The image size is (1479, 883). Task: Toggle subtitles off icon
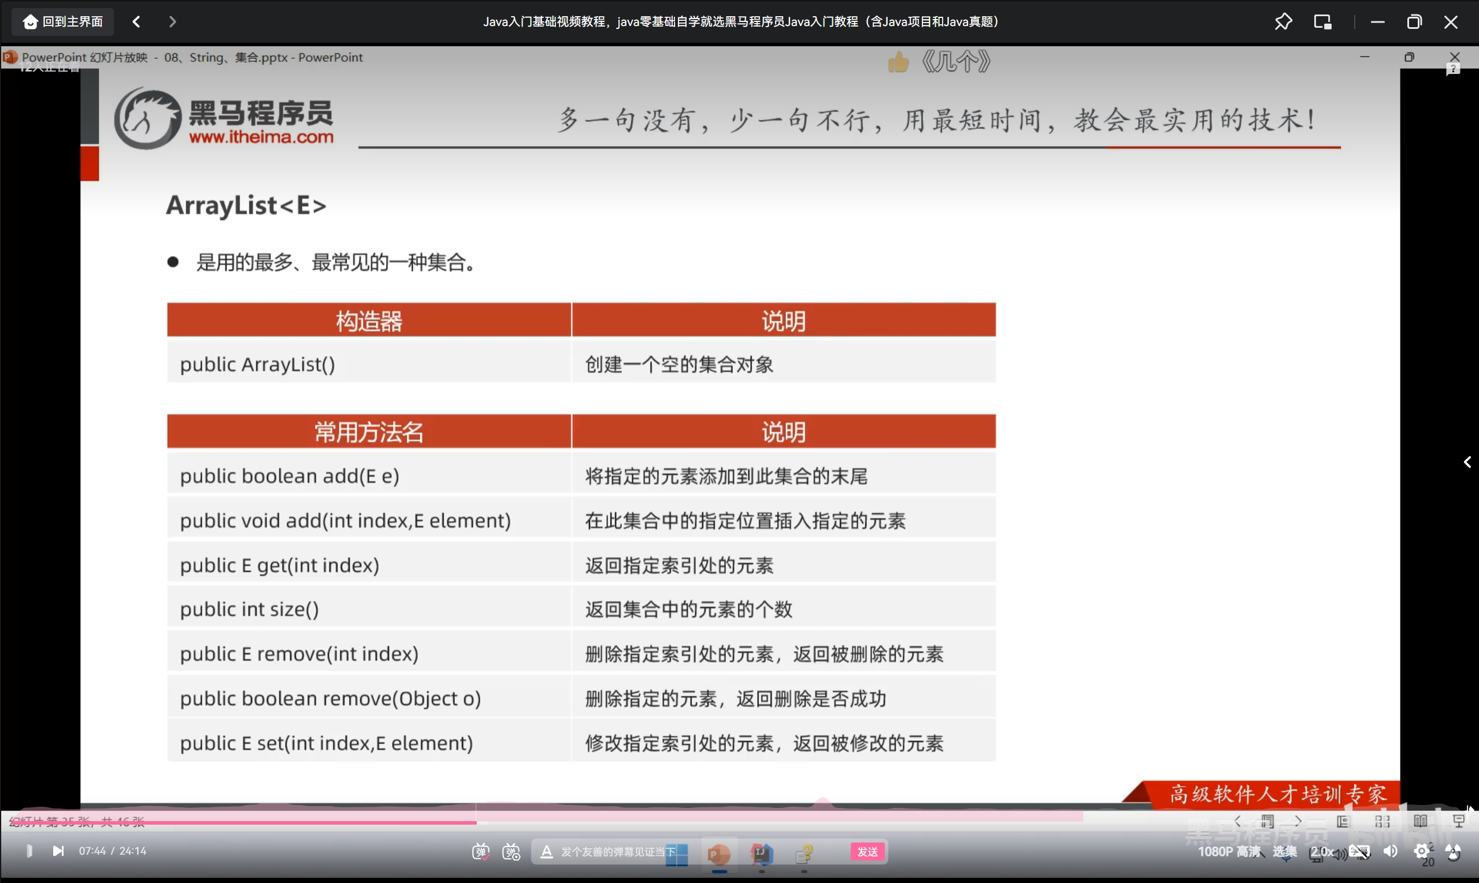[x=1359, y=851]
